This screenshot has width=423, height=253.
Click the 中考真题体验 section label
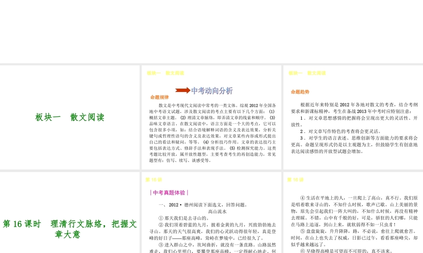169,192
